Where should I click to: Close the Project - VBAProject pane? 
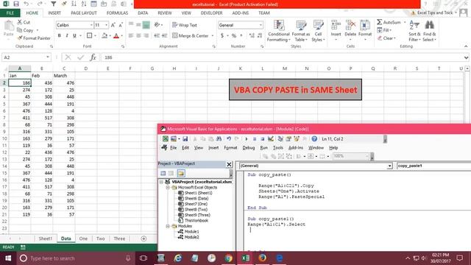(x=229, y=164)
